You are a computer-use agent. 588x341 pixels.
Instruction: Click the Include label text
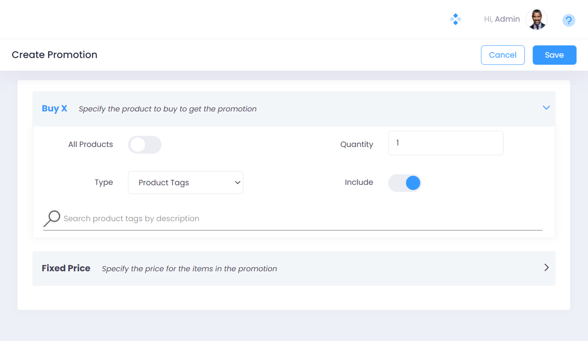point(359,182)
